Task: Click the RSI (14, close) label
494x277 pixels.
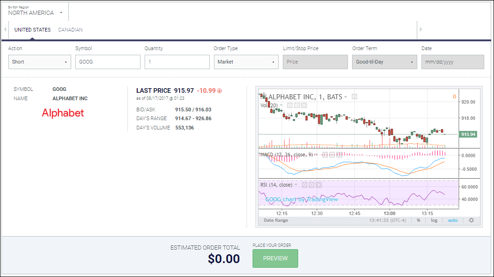Action: coord(276,185)
